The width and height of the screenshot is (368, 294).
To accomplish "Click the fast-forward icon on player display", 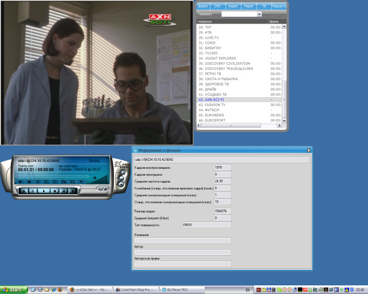I will (x=29, y=181).
